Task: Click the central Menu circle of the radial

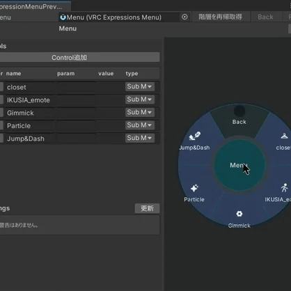Action: 239,165
